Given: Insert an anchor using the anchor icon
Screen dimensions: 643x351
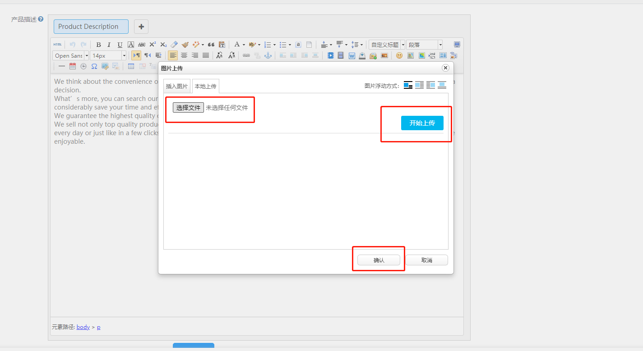Looking at the screenshot, I should tap(268, 55).
